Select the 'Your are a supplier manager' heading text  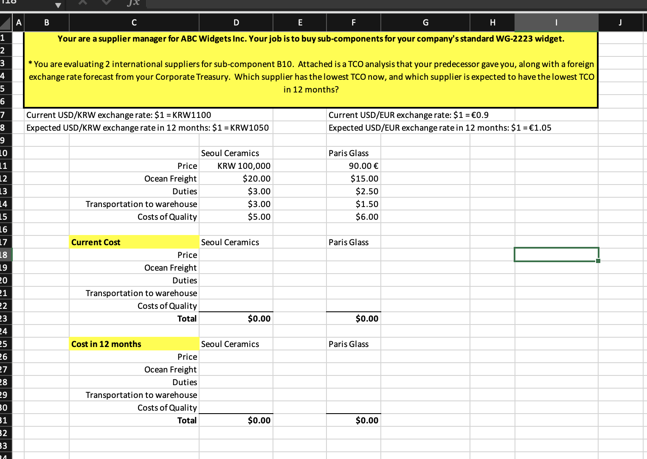(311, 39)
